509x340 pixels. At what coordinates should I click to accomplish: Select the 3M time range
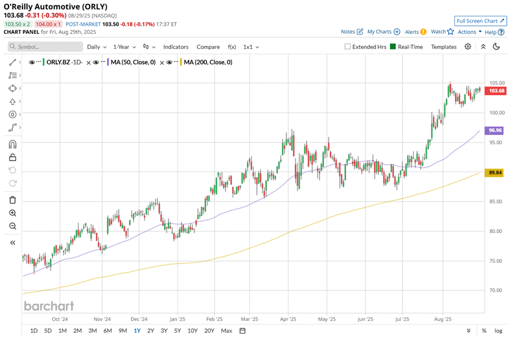click(x=92, y=330)
